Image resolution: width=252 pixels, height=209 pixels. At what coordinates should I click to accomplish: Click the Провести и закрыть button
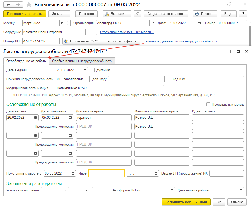[x=25, y=14]
